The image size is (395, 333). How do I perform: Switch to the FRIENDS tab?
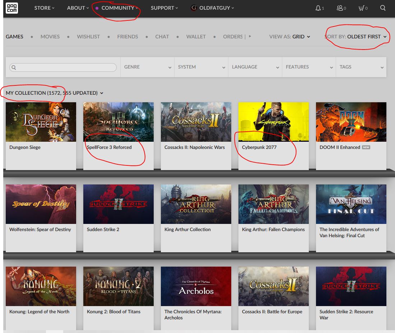point(127,37)
